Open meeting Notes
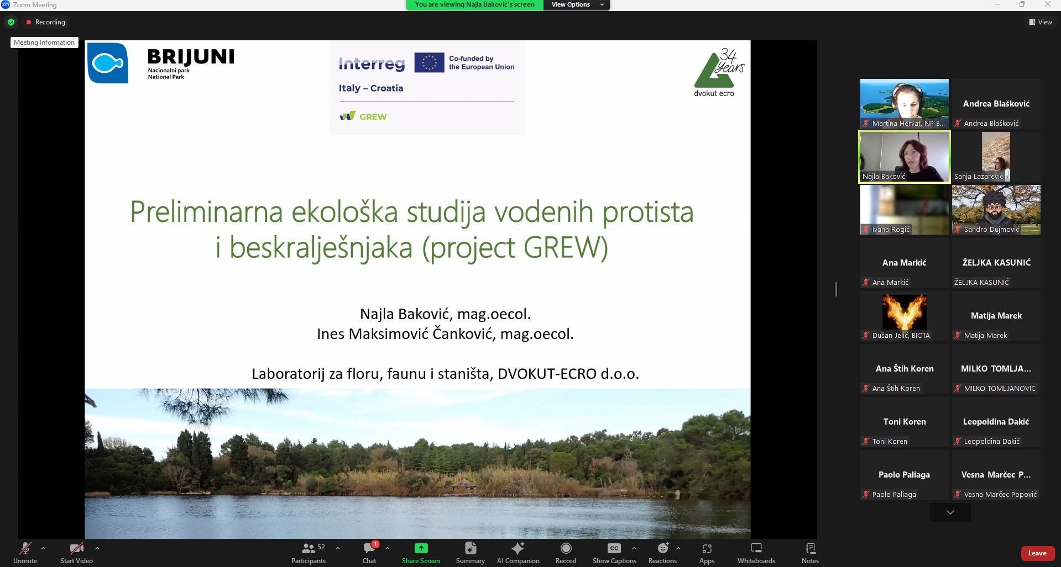The width and height of the screenshot is (1061, 567). [x=810, y=553]
